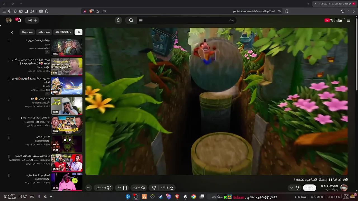The width and height of the screenshot is (358, 201).
Task: Open a new browser tab
Action: (x=308, y=4)
